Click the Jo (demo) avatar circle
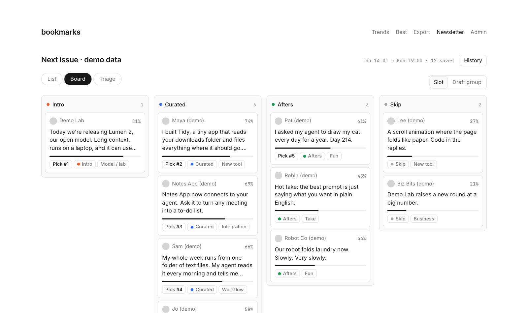The image size is (528, 313). coord(166,309)
